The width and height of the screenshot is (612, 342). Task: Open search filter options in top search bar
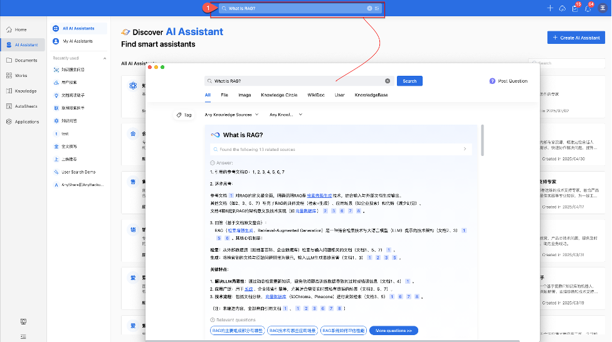tap(377, 8)
